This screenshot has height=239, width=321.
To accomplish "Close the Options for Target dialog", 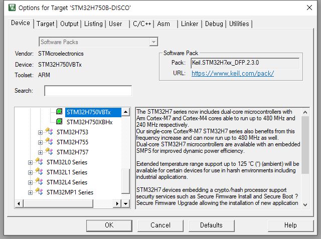I will tap(309, 8).
